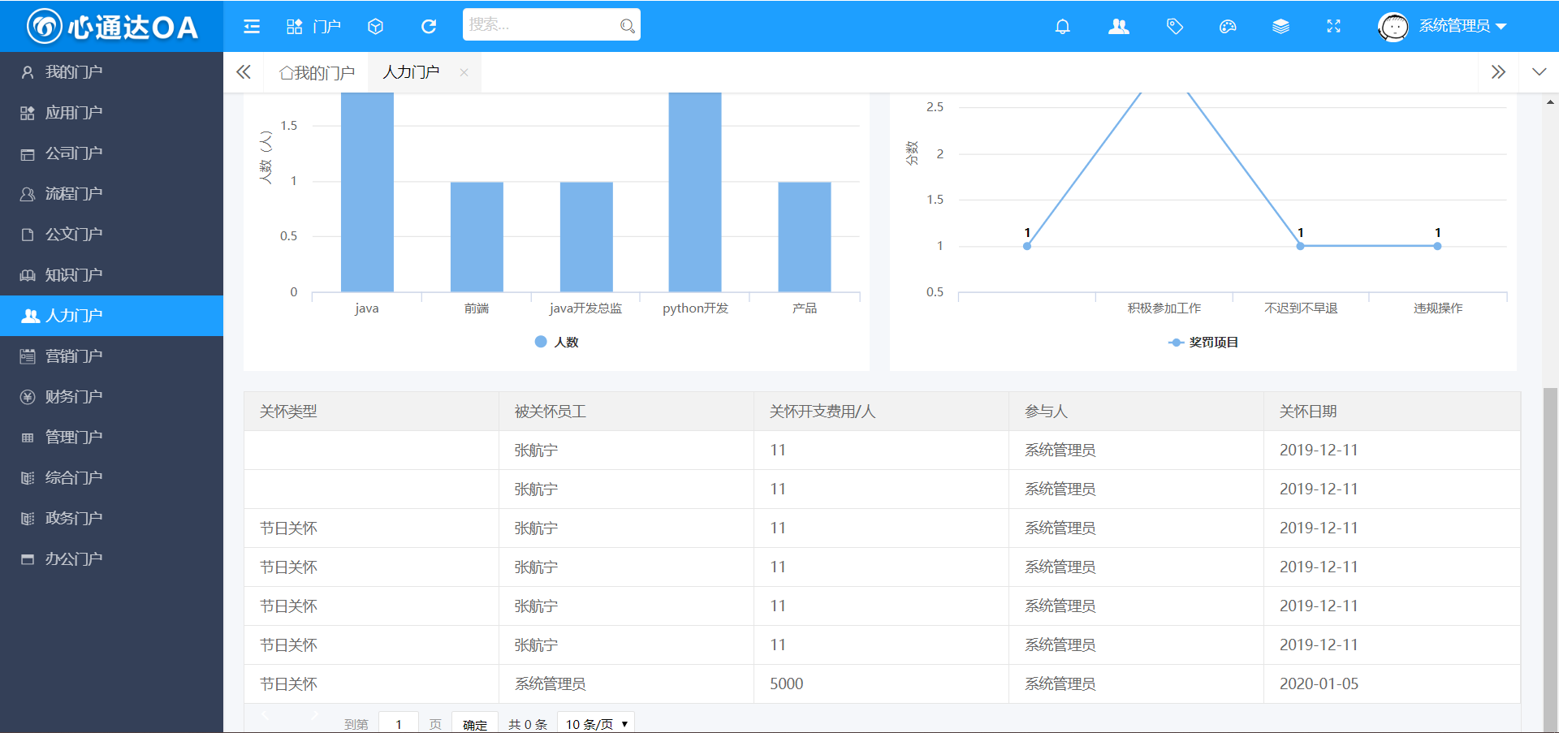Viewport: 1559px width, 733px height.
Task: Open 管理门户 in the sidebar
Action: 111,438
